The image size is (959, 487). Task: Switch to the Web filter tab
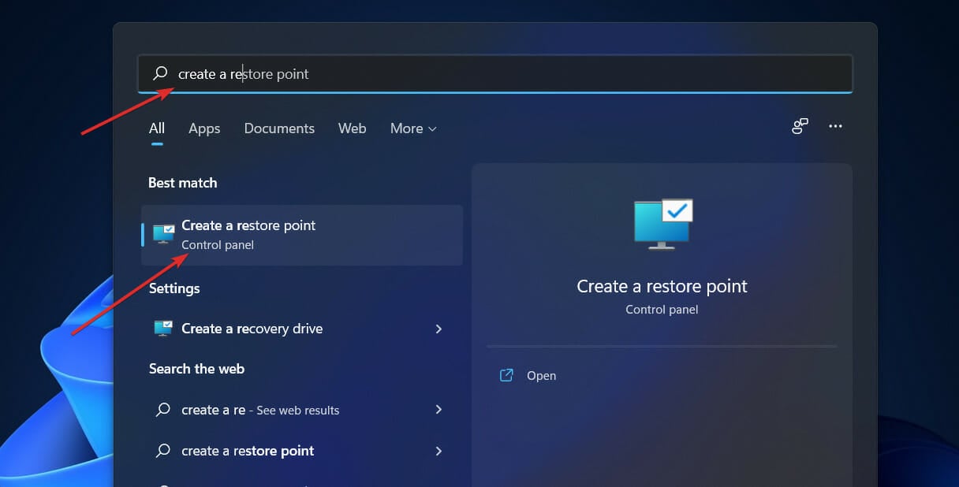(352, 128)
